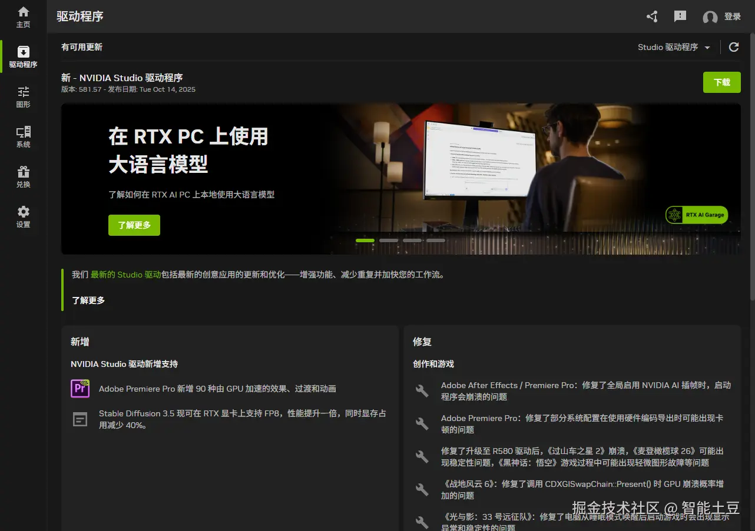Click wrench icon beside 战地风云 6 fix
This screenshot has height=531, width=755.
point(422,490)
